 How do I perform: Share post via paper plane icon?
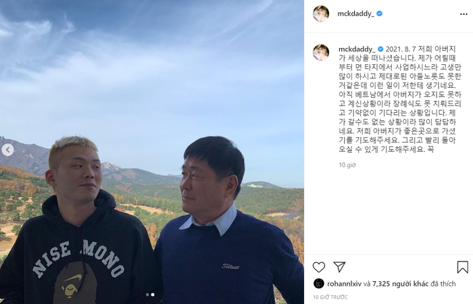click(339, 268)
